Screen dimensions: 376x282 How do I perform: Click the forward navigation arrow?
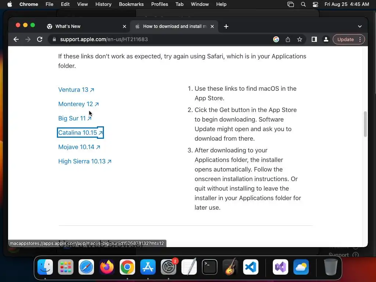pos(28,39)
